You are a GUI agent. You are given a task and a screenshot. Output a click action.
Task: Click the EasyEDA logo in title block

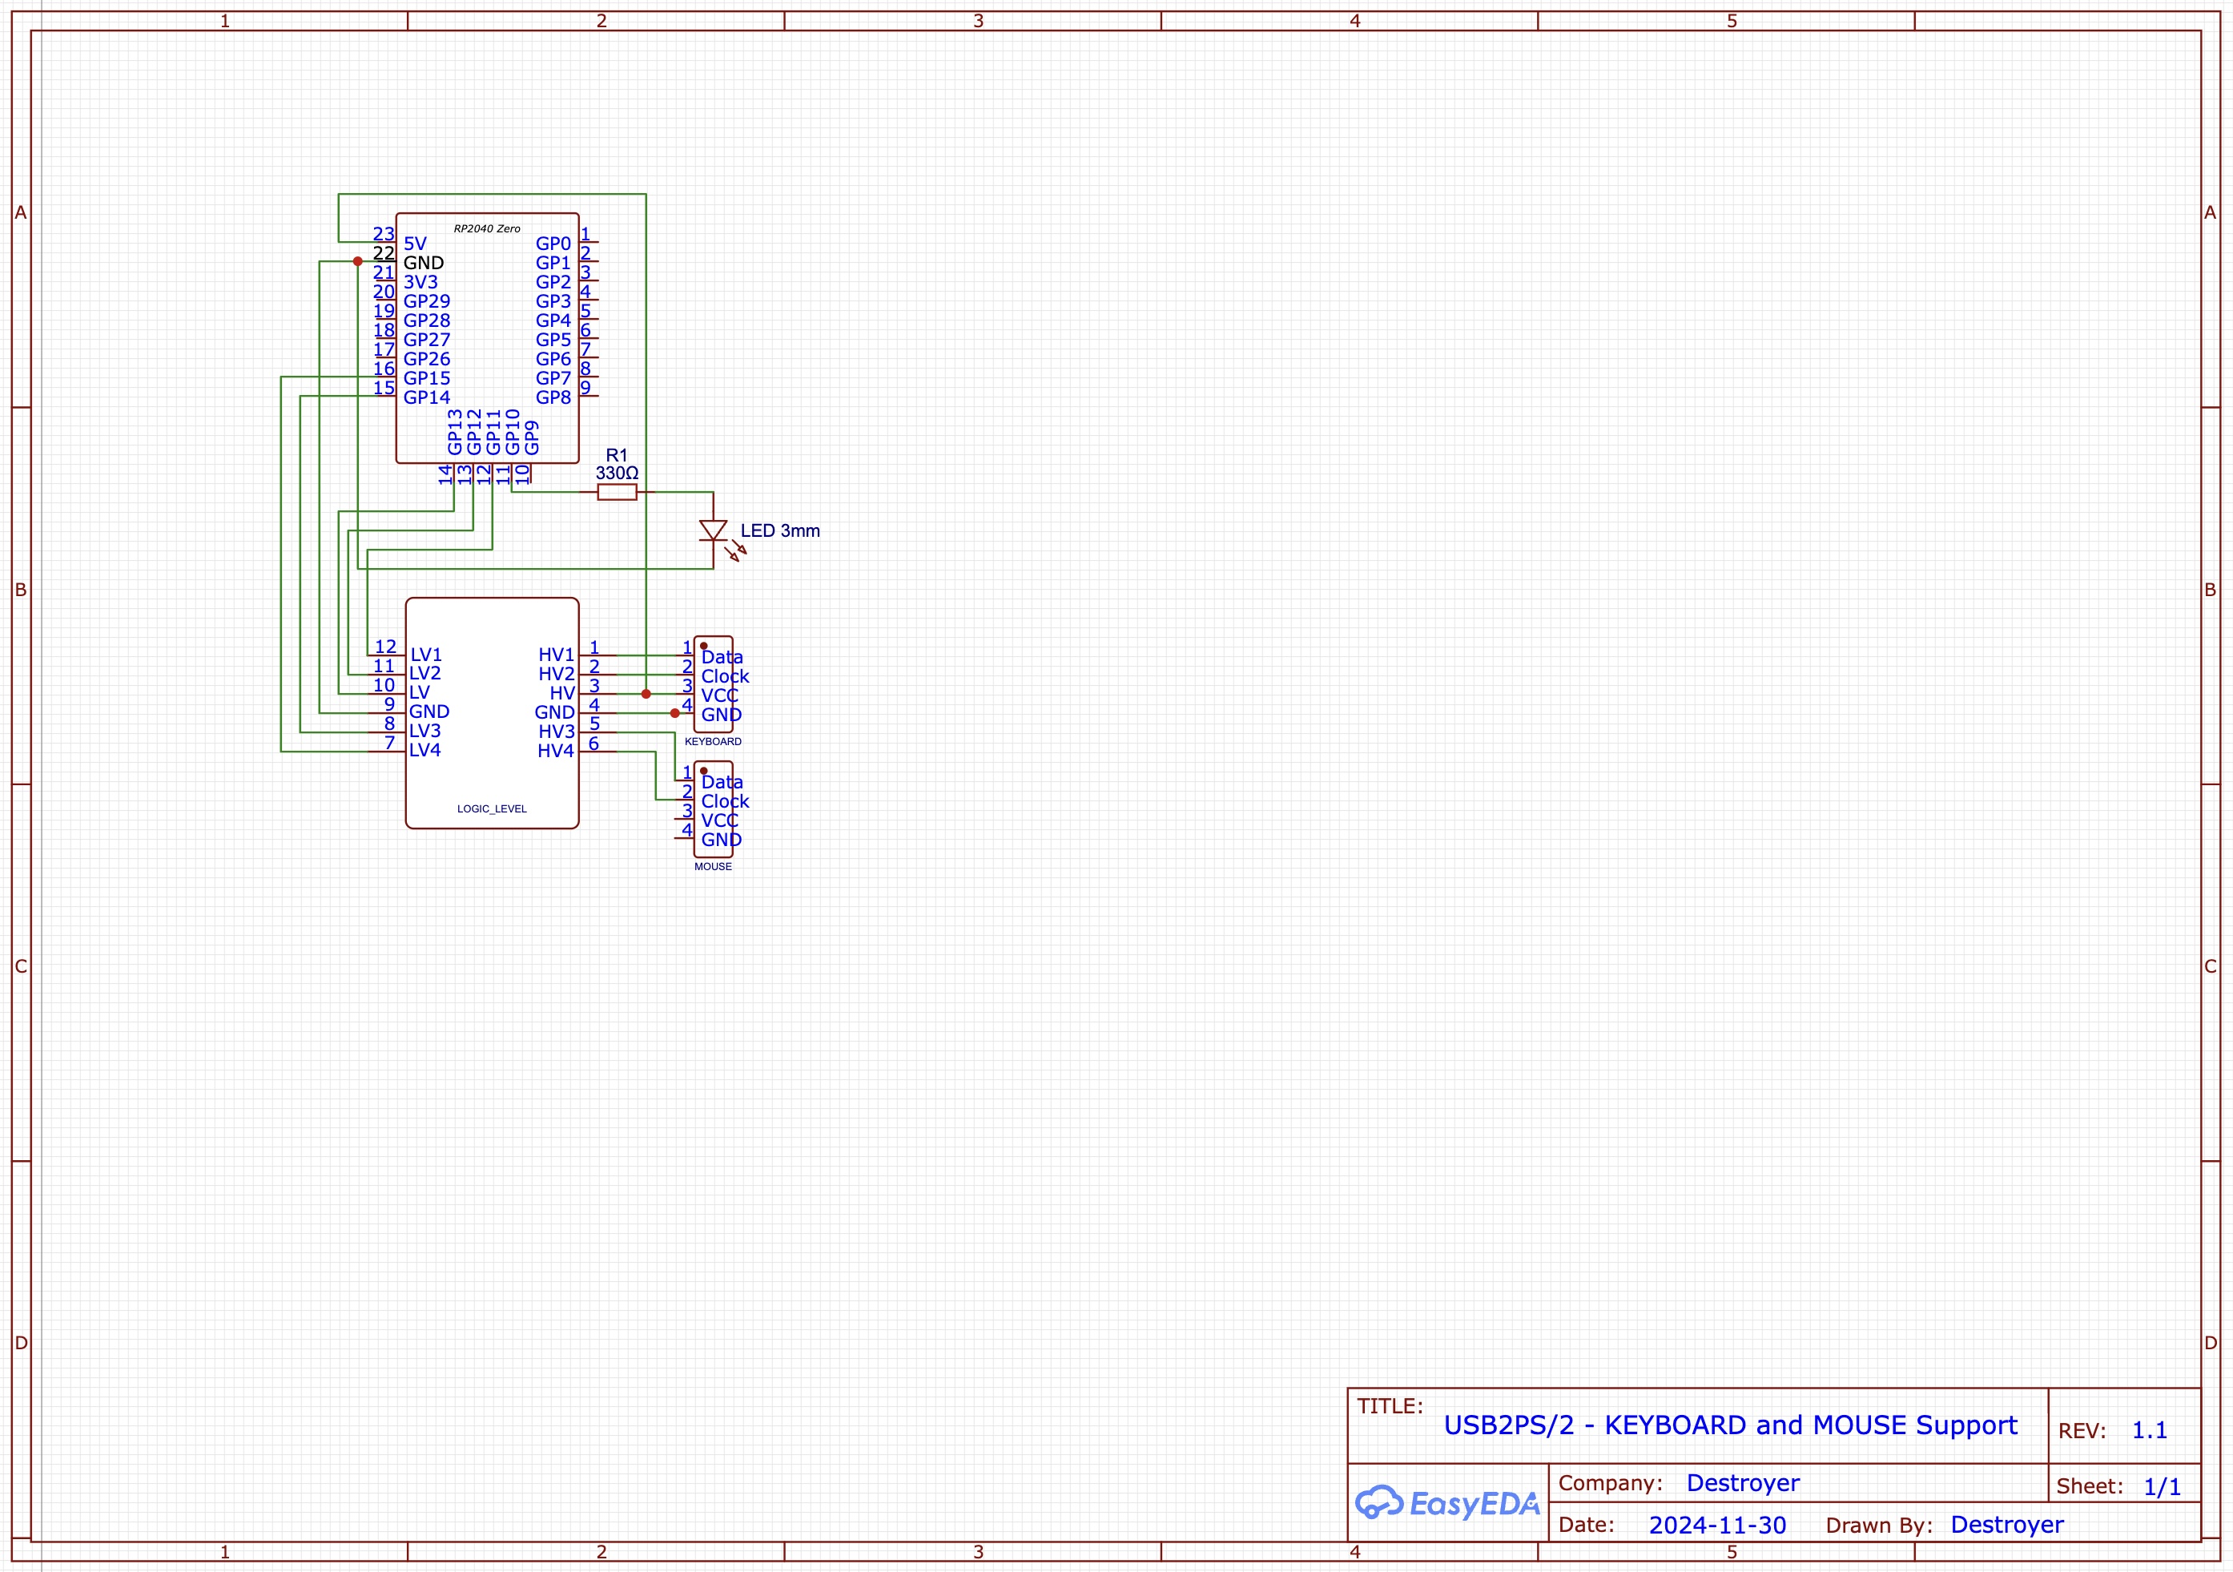[1447, 1503]
